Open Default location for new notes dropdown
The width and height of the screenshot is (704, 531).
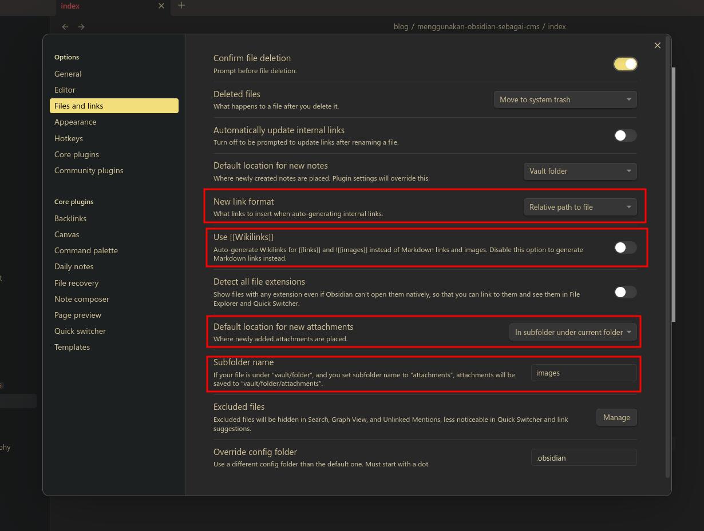tap(580, 171)
